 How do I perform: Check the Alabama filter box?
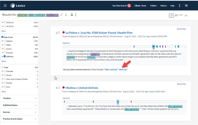tap(5, 41)
